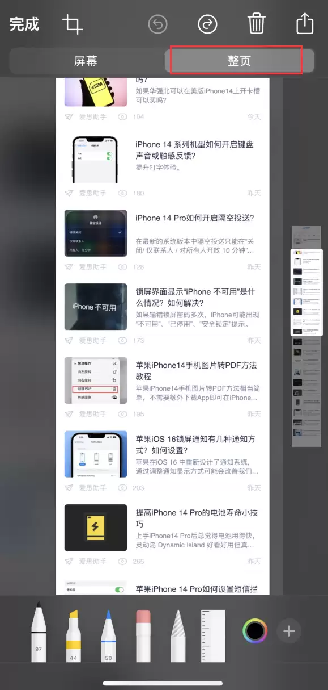The width and height of the screenshot is (328, 690).
Task: Click 爱思助手 author under battery tips article
Action: (x=92, y=561)
